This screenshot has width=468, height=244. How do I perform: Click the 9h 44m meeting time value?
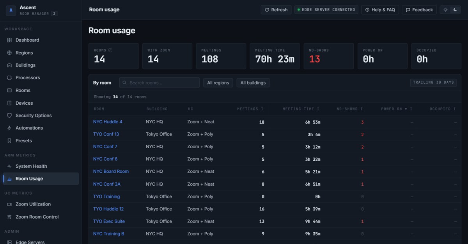(x=313, y=221)
